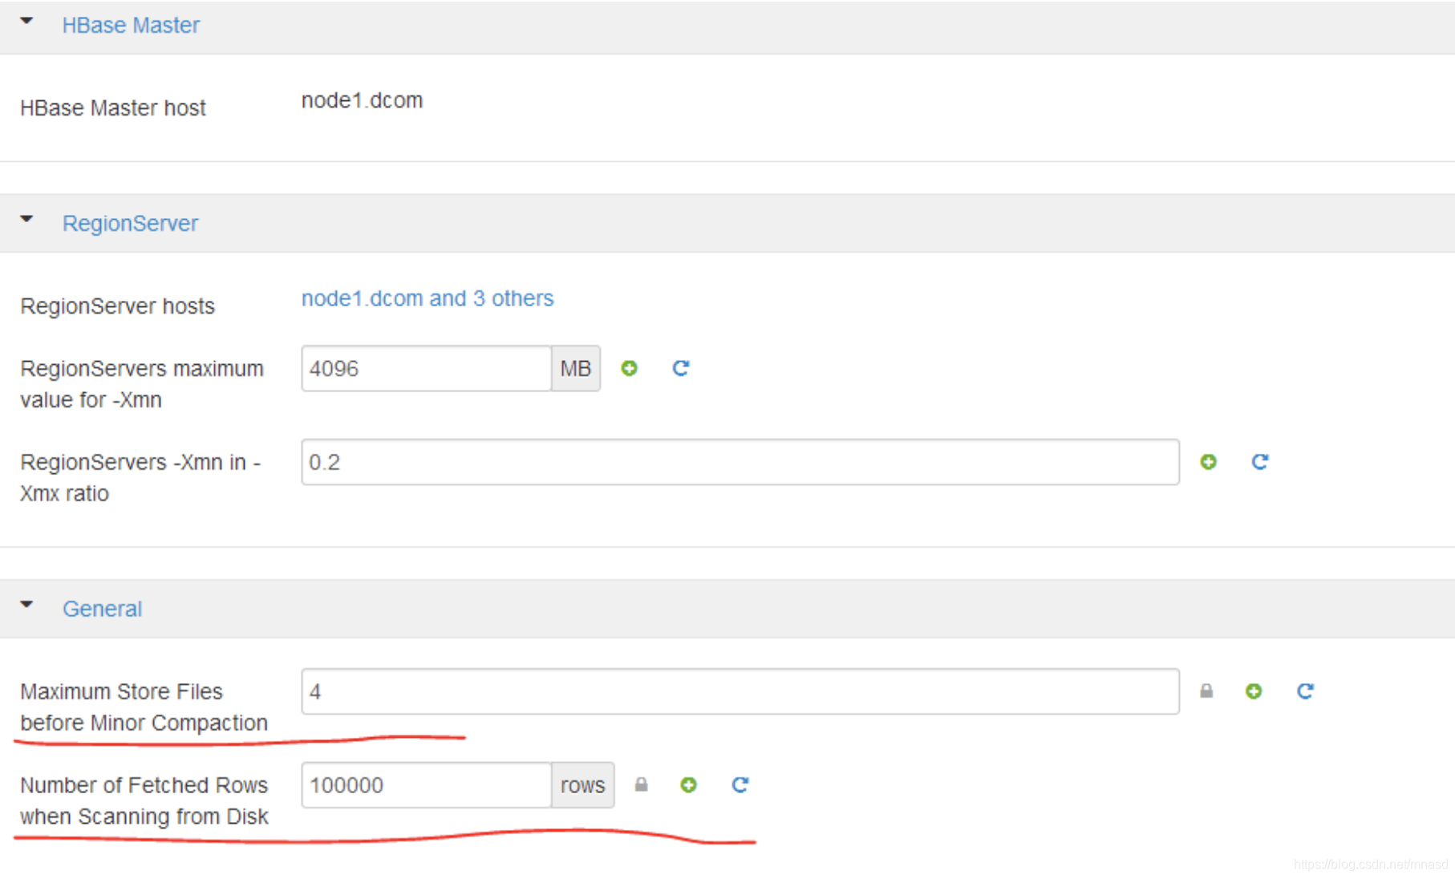Viewport: 1455px width, 879px height.
Task: Undo changes to RegionServers maximum -Xmn value
Action: (681, 368)
